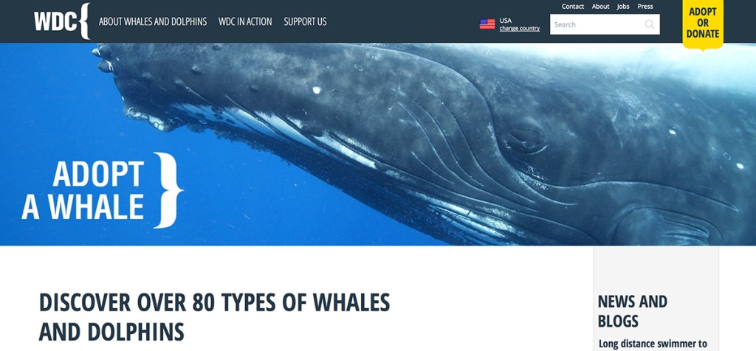Open the Contact link
The width and height of the screenshot is (756, 351).
coord(573,6)
